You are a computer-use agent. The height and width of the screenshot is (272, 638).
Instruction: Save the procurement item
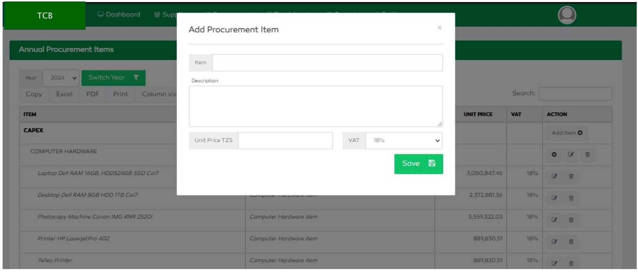(x=419, y=164)
